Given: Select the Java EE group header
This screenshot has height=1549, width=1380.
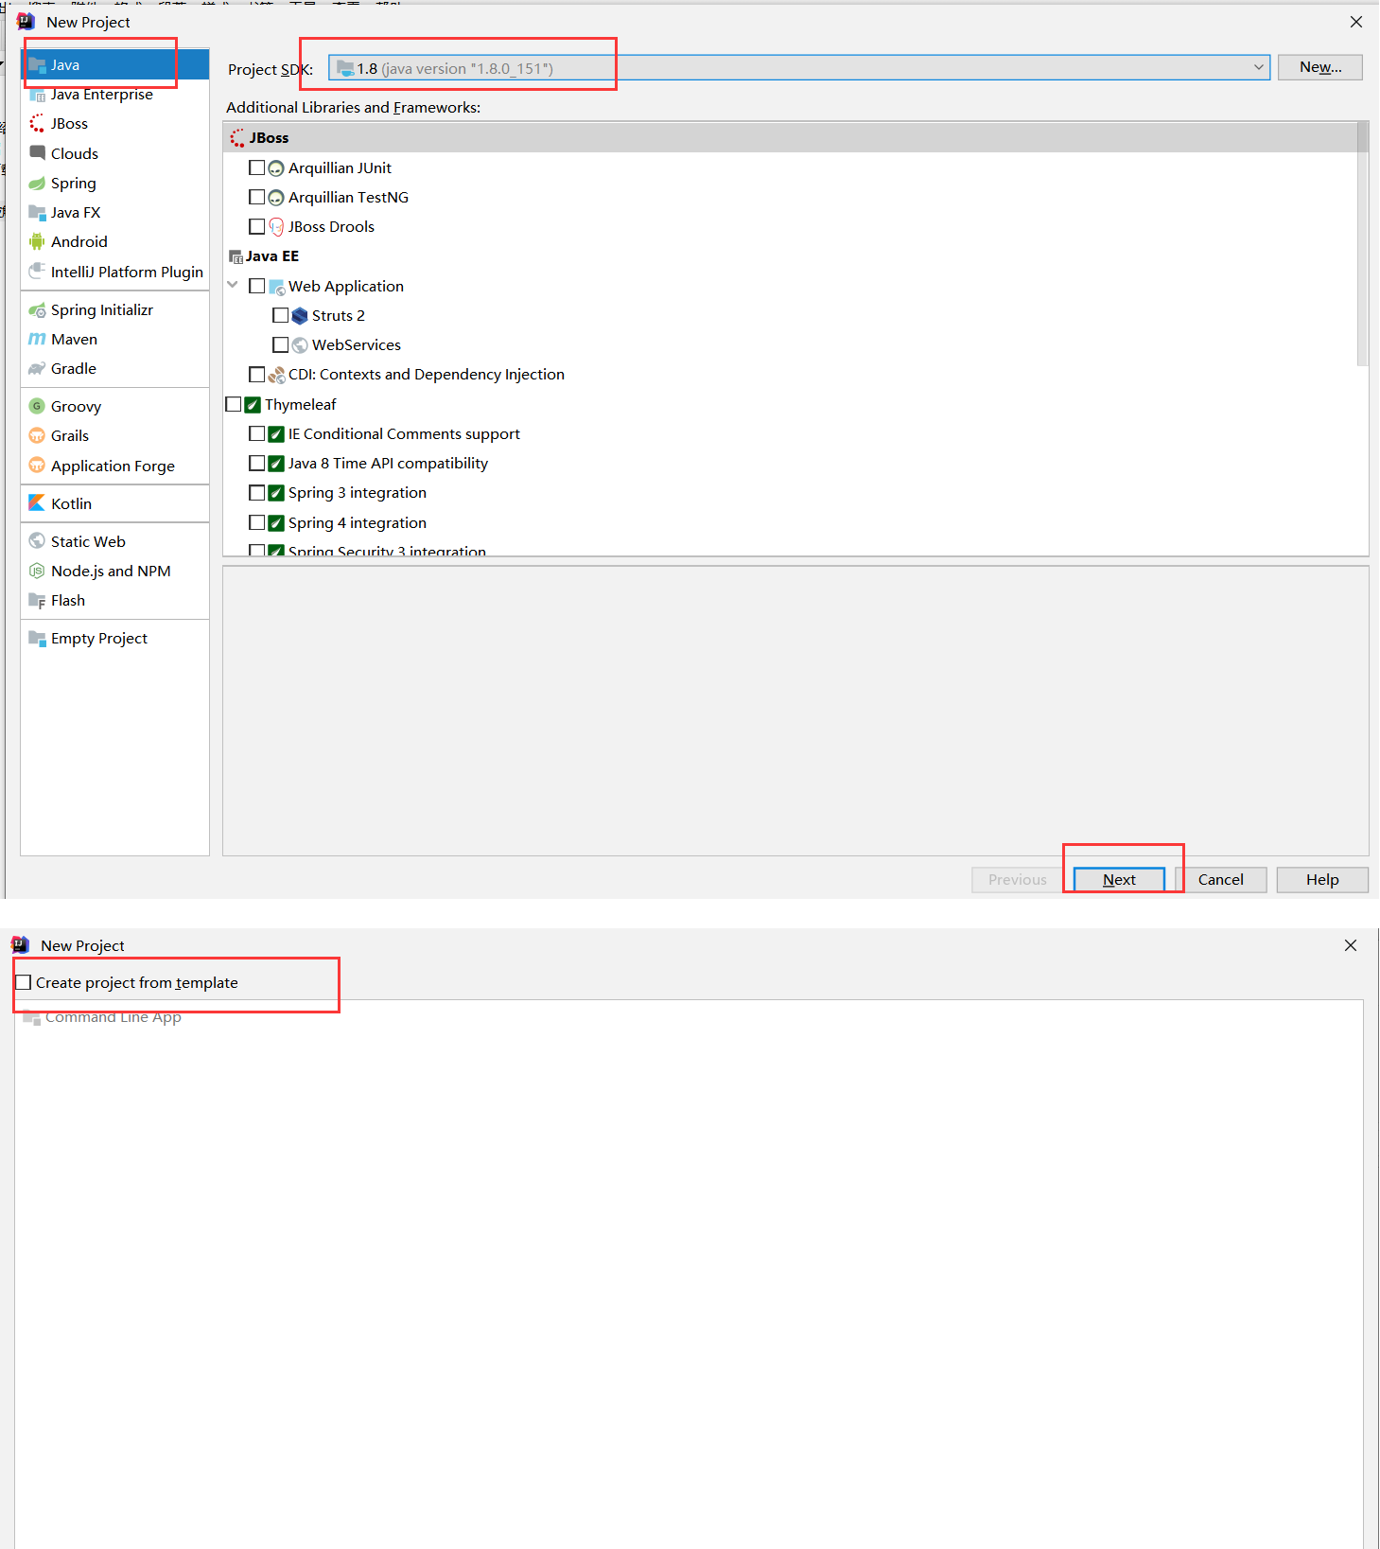Looking at the screenshot, I should tap(790, 255).
